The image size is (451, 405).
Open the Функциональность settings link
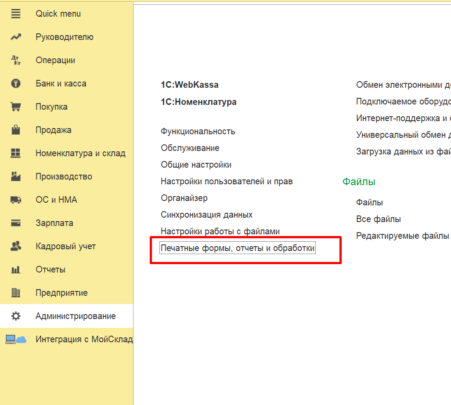[x=198, y=132]
